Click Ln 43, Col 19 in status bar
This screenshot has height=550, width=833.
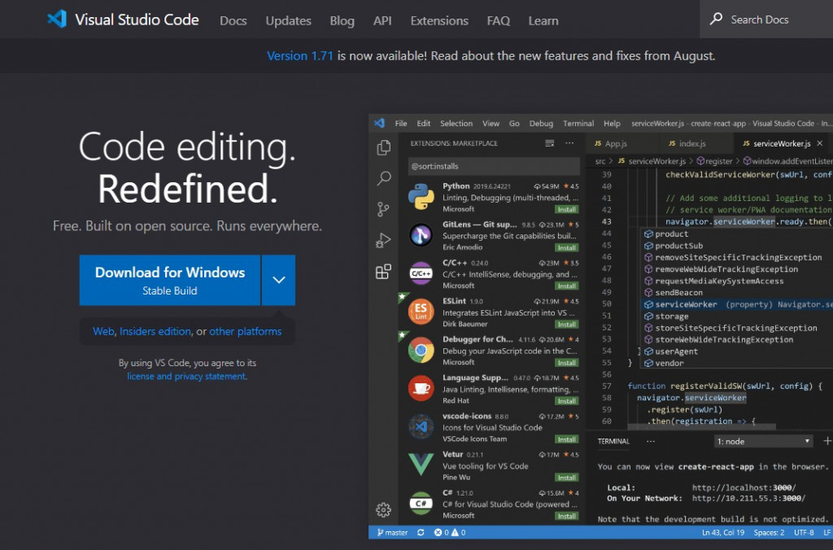click(x=723, y=532)
